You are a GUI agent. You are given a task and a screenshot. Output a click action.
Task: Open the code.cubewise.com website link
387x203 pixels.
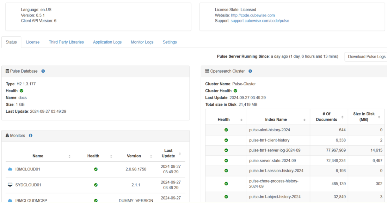click(x=253, y=15)
